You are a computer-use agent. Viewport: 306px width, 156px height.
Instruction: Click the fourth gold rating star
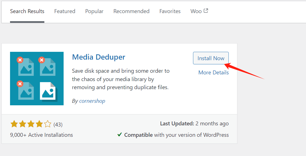pyautogui.click(x=39, y=124)
